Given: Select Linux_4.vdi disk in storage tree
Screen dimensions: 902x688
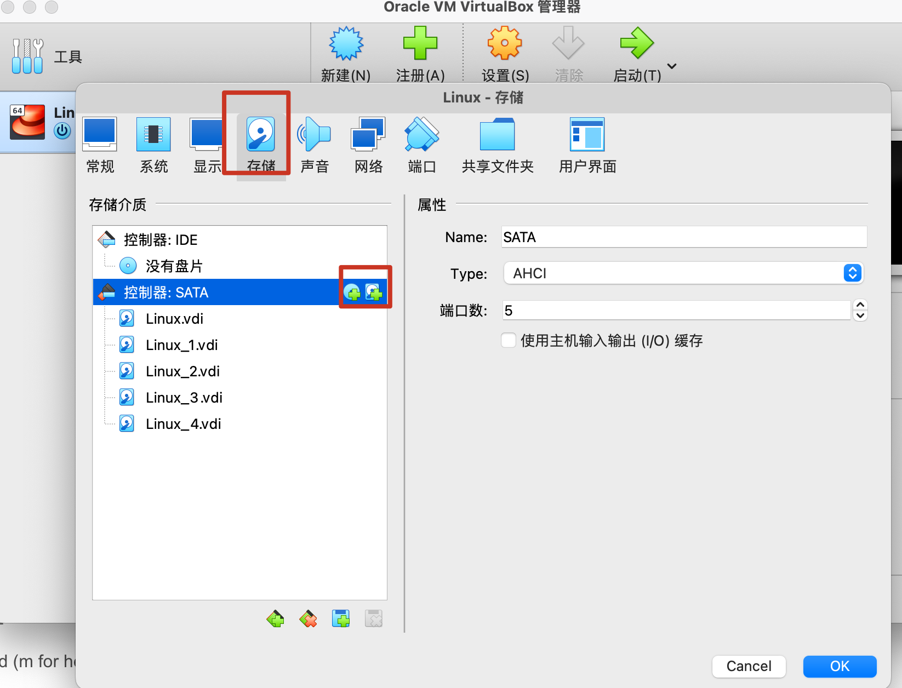Looking at the screenshot, I should 240,423.
